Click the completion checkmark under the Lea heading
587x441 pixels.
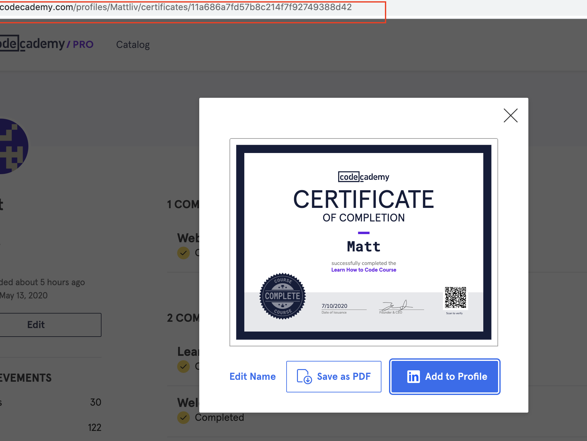click(183, 366)
